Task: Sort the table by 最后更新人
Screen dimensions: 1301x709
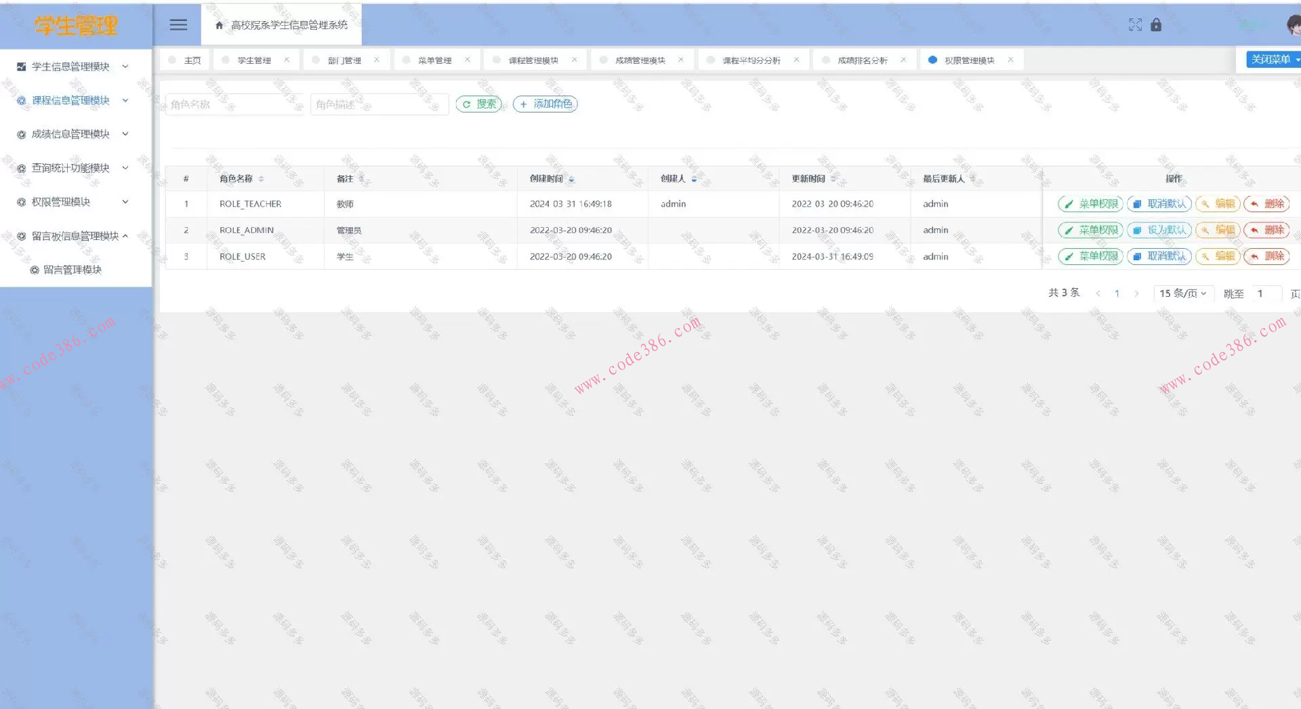Action: point(972,179)
